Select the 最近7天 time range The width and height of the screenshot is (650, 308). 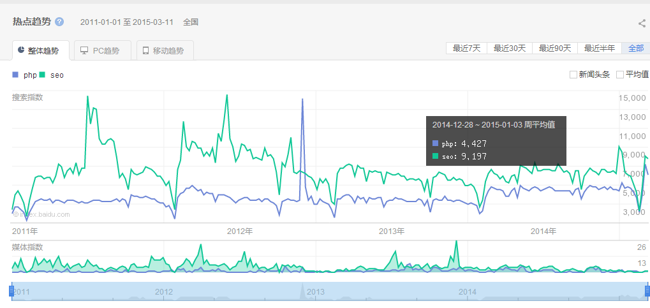467,48
